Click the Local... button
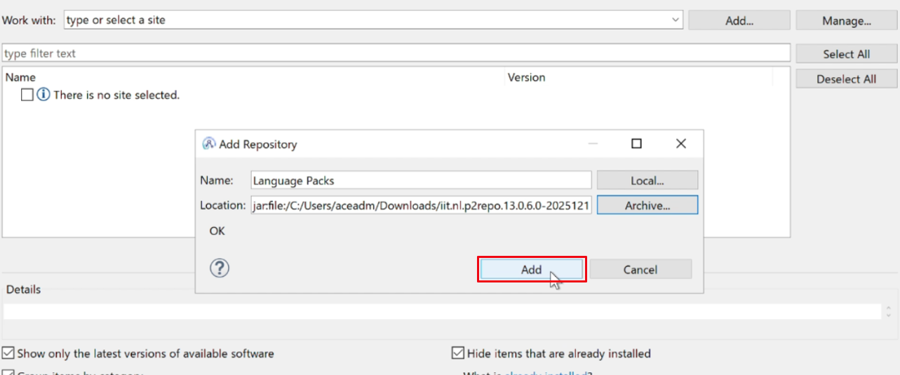The width and height of the screenshot is (900, 375). click(647, 180)
